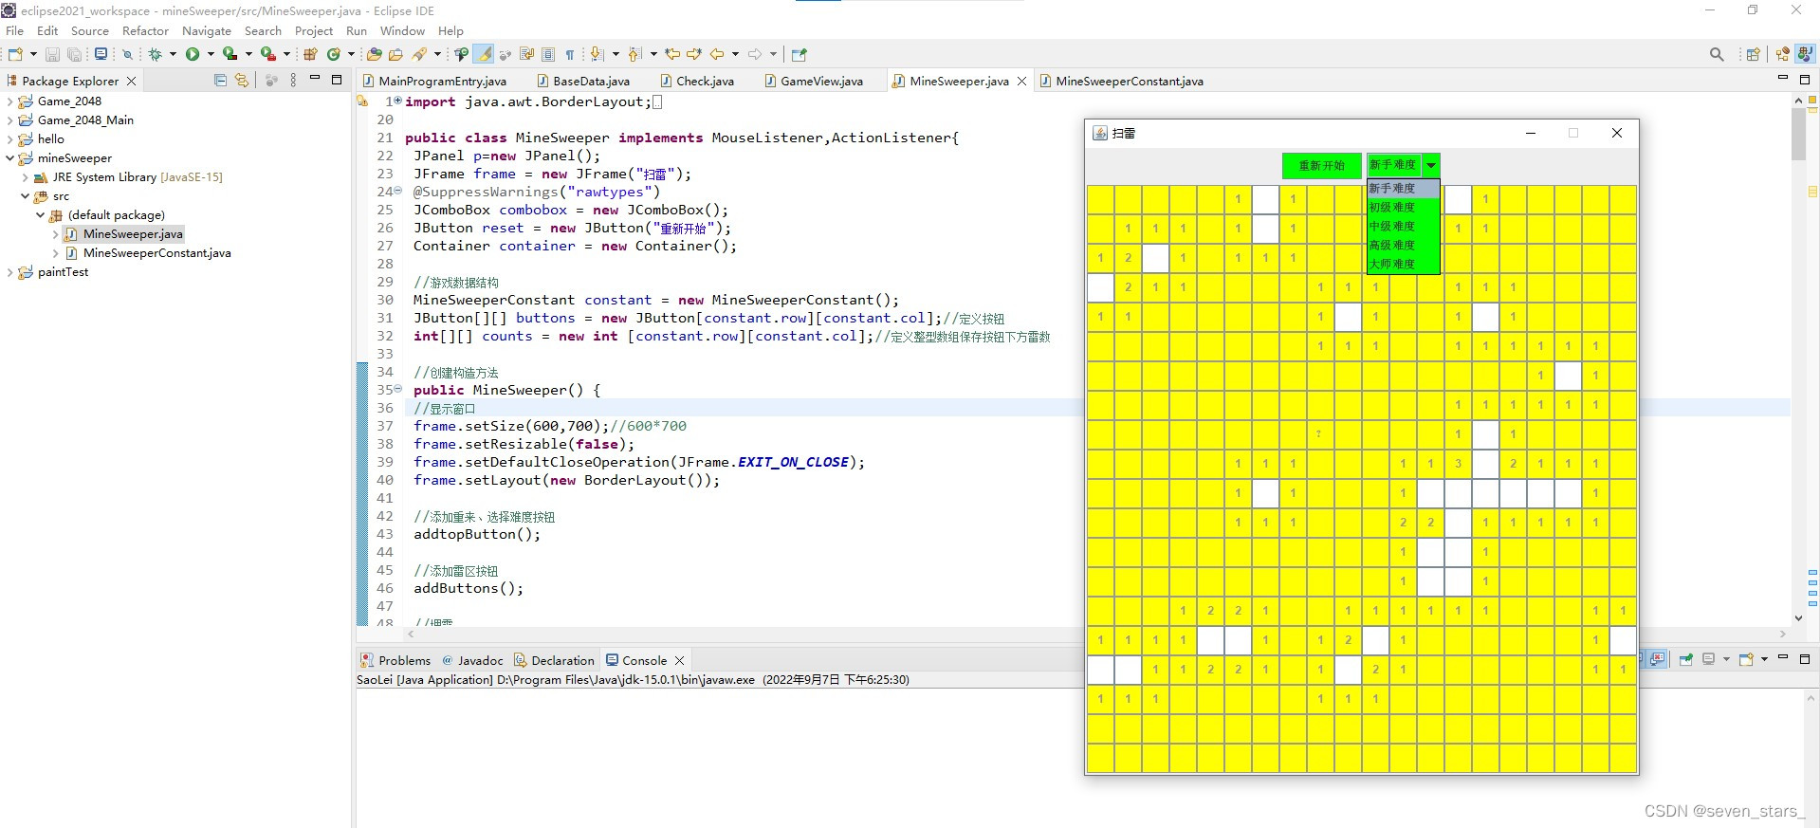Expand JRE System Library node
The height and width of the screenshot is (828, 1820).
click(26, 177)
